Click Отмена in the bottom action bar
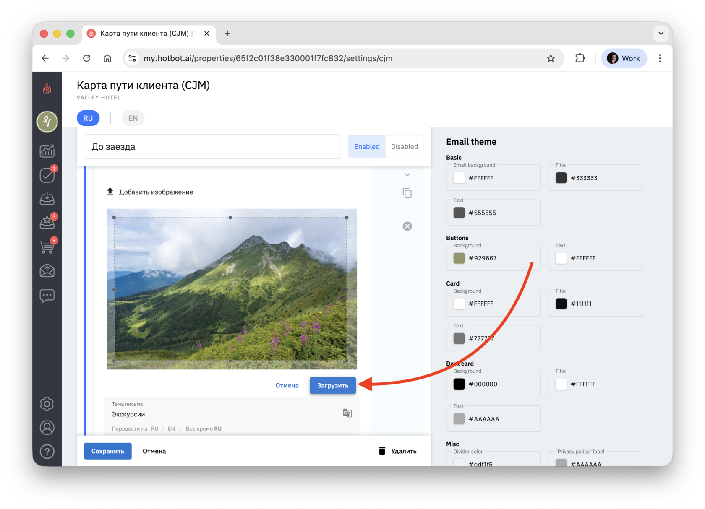This screenshot has height=509, width=705. [x=154, y=451]
